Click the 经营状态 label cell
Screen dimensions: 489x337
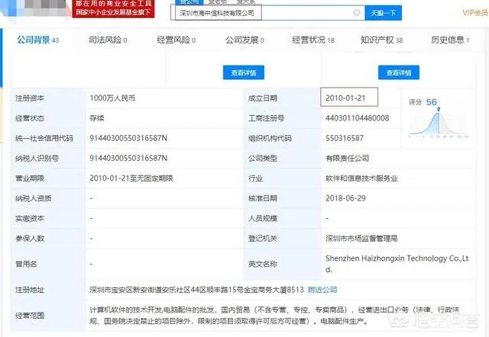click(x=48, y=118)
